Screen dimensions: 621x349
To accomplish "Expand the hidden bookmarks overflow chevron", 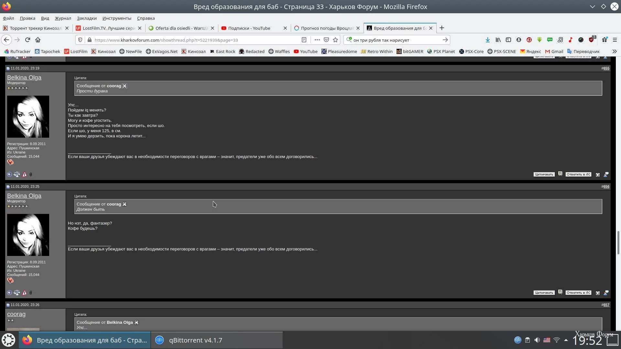I will (614, 51).
